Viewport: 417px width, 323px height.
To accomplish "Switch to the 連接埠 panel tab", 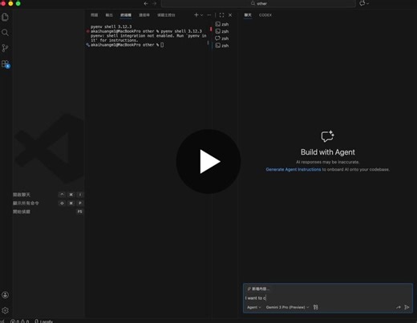I will point(144,15).
